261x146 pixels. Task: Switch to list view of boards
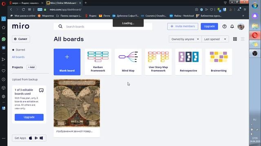click(243, 39)
